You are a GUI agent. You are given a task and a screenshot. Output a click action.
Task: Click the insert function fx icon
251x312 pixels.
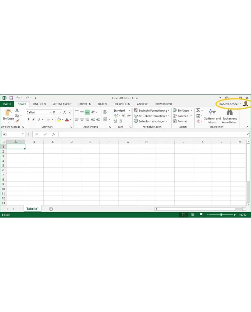pyautogui.click(x=53, y=134)
